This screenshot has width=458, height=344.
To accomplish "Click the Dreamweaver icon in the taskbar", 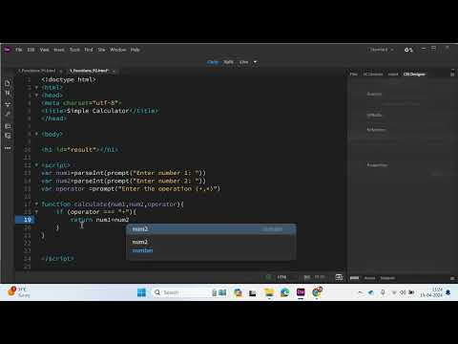I will (x=301, y=292).
